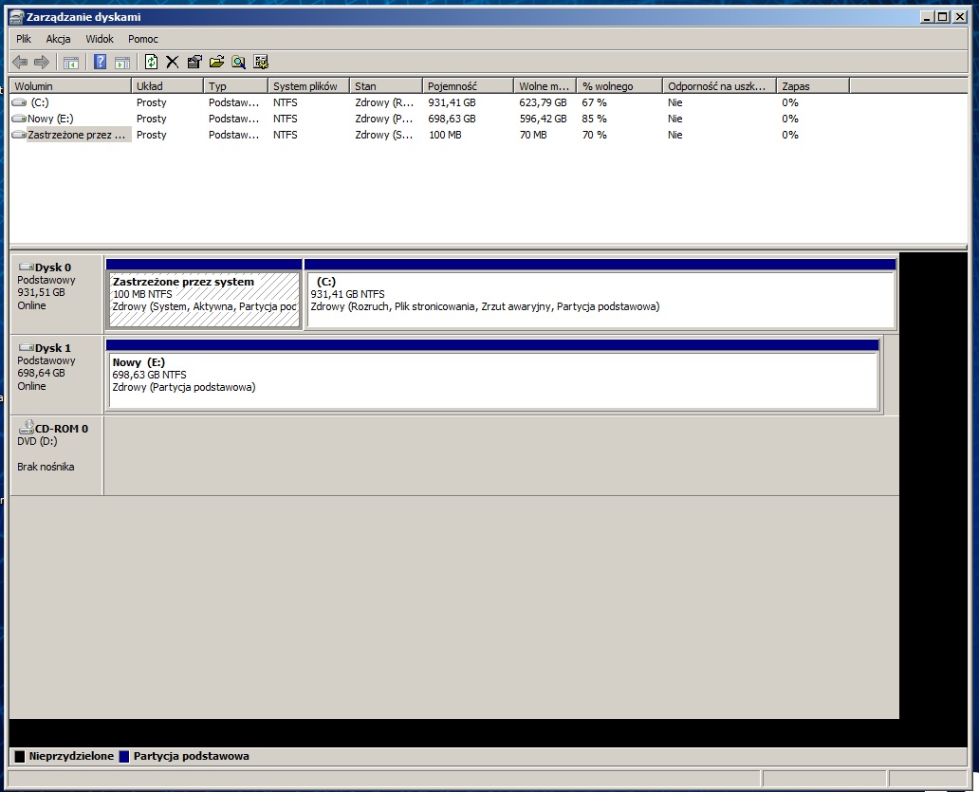Click the Refresh toolbar icon
Viewport: 979px width, 792px height.
pos(151,62)
